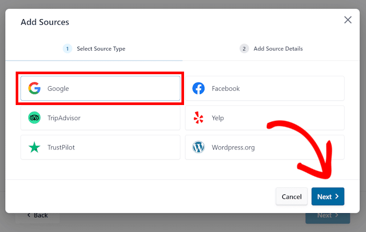The height and width of the screenshot is (232, 366).
Task: Open the Select Source Type step
Action: pyautogui.click(x=94, y=49)
